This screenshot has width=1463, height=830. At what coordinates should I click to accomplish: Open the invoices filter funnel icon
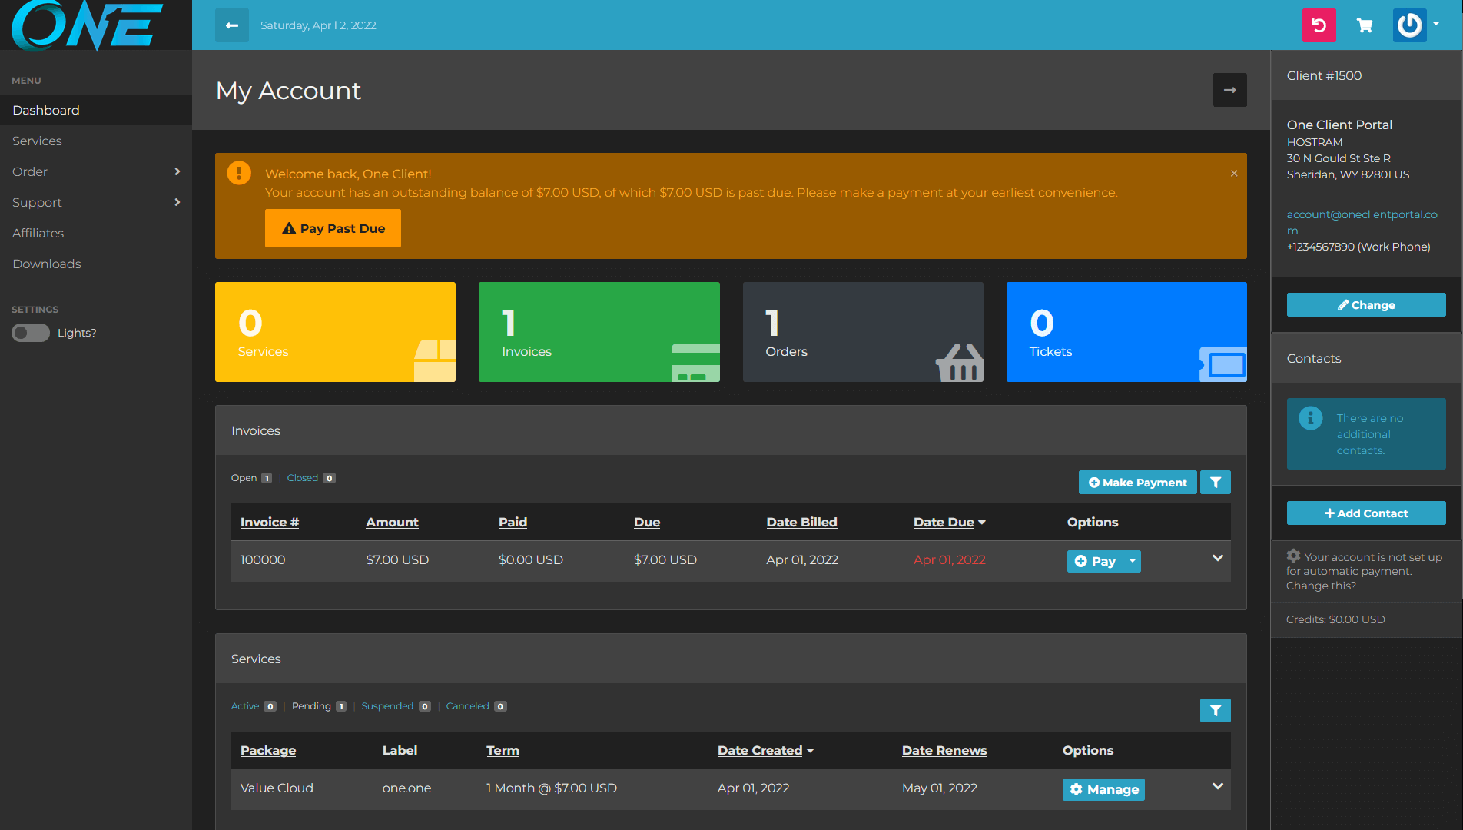click(1215, 483)
